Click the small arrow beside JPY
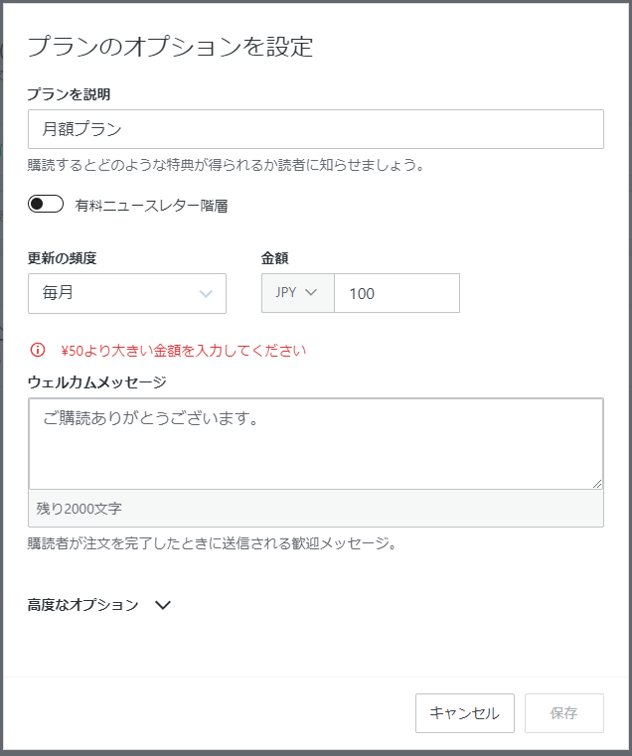Image resolution: width=632 pixels, height=756 pixels. pos(311,293)
